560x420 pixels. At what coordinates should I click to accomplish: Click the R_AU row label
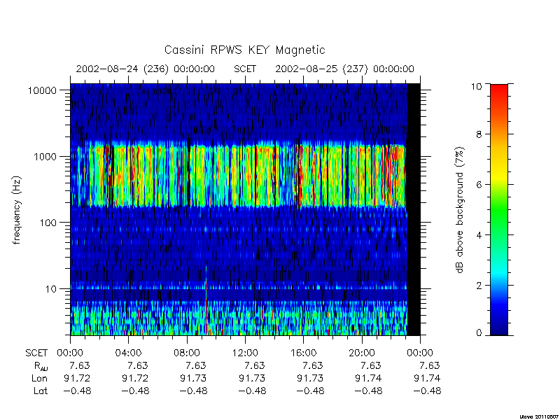tap(41, 366)
